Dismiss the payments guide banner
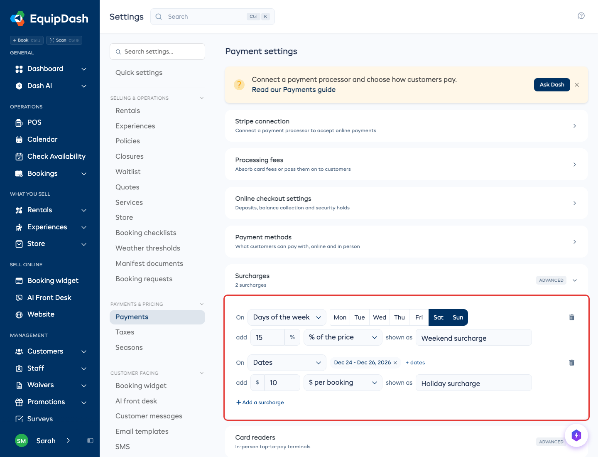598x457 pixels. [577, 85]
